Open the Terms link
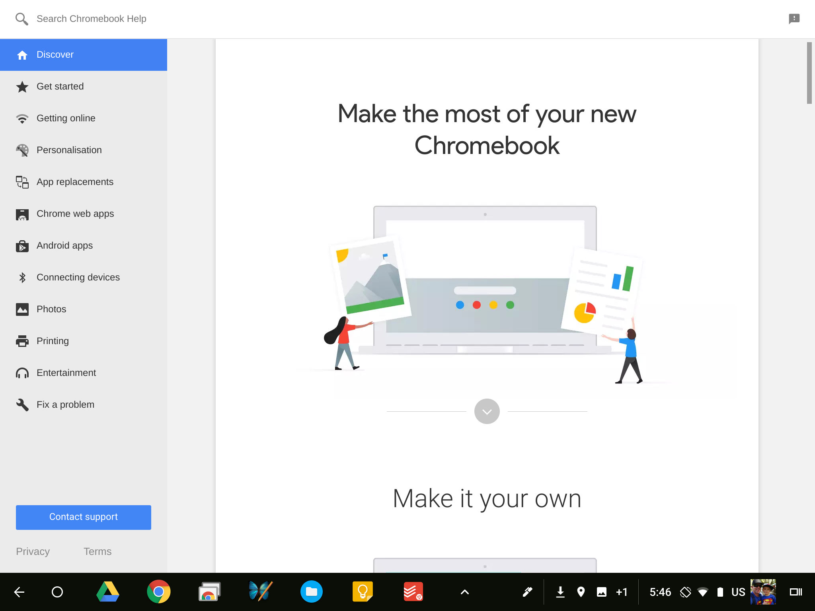Screen dimensions: 815x611 click(97, 552)
